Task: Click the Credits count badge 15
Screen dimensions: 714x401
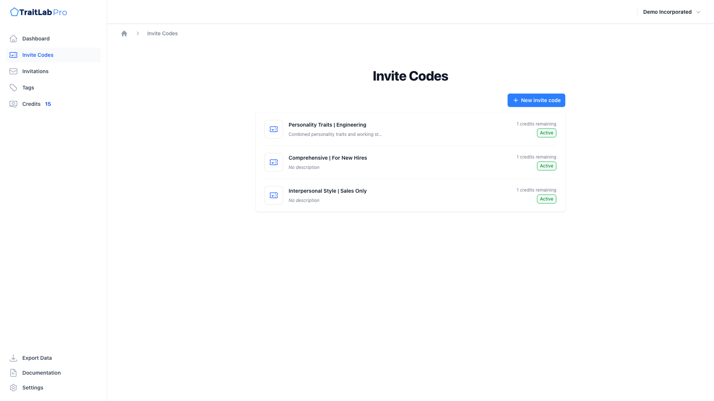Action: (x=48, y=104)
